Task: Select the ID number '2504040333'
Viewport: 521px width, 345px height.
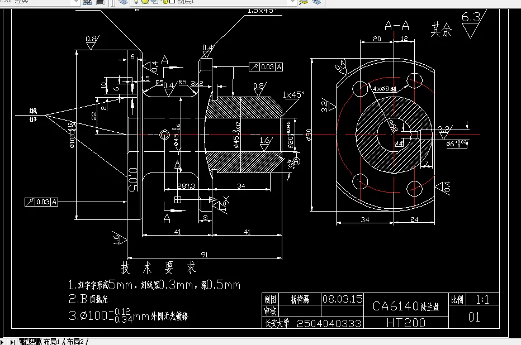Action: (329, 323)
